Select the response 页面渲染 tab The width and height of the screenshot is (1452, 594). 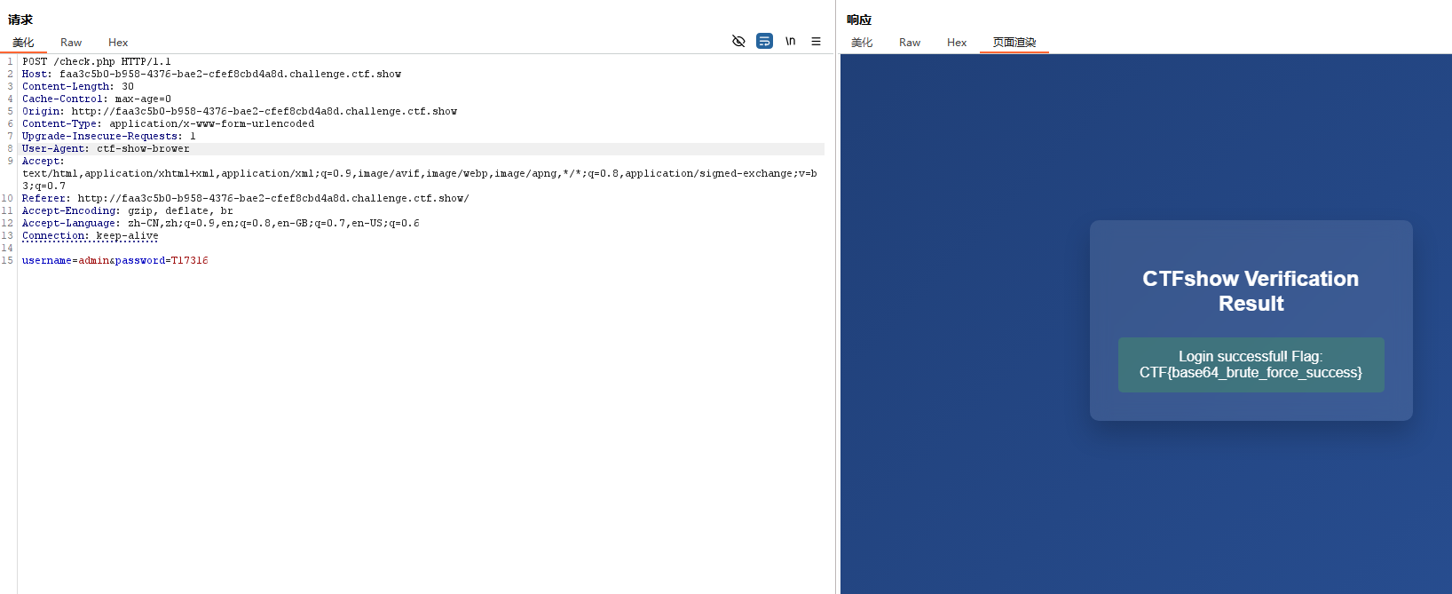click(1014, 43)
